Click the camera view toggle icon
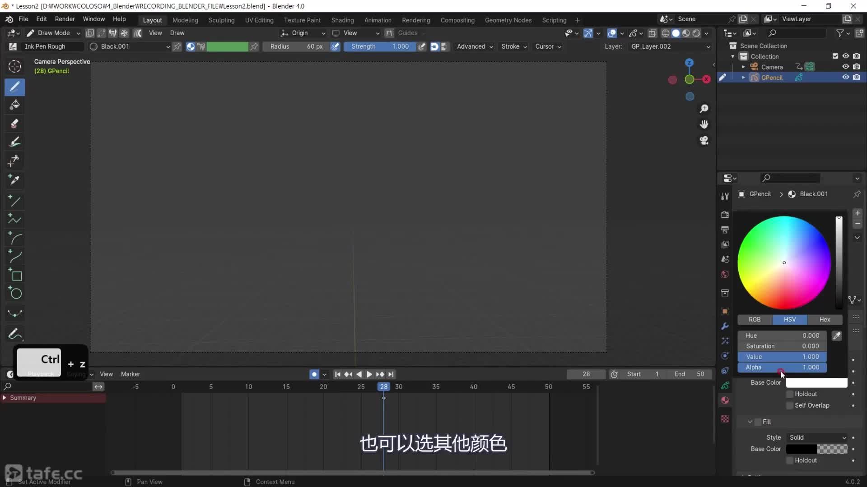 704,141
